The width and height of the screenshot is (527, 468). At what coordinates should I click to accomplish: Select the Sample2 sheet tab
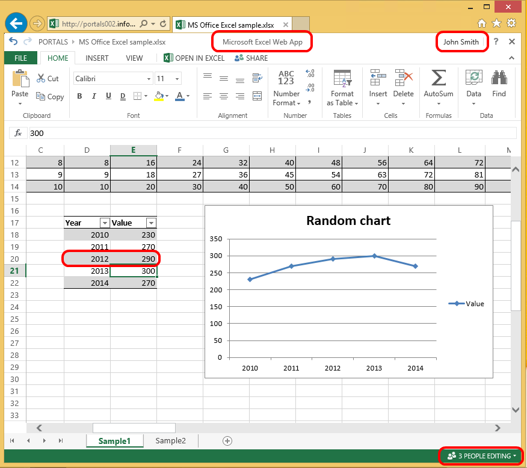pos(170,441)
